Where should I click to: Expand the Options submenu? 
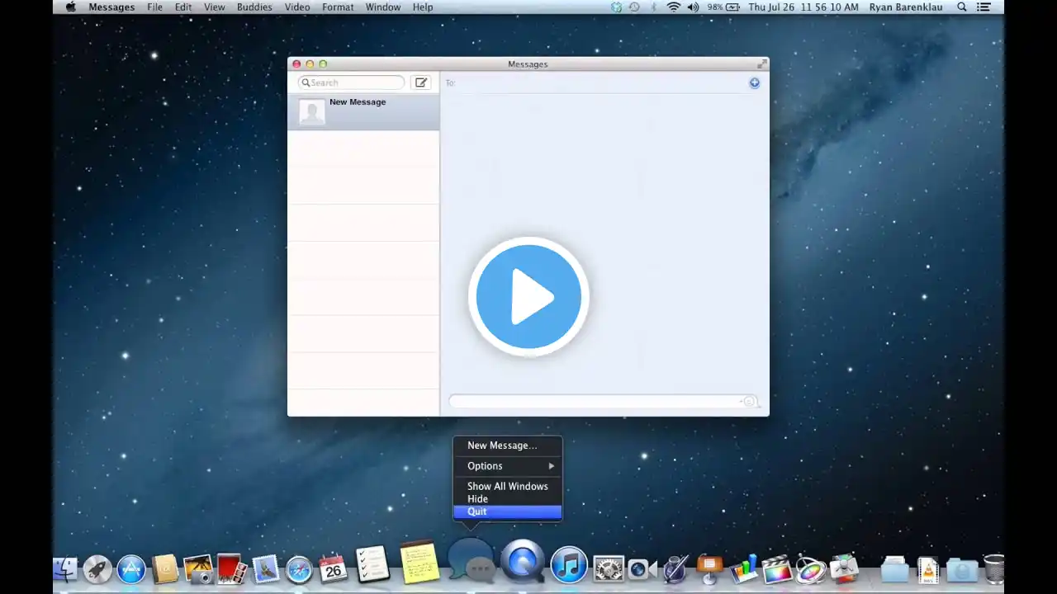tap(507, 466)
